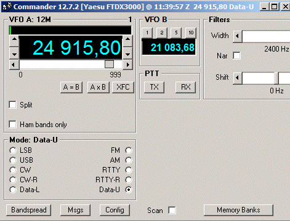Toggle Ham bands only checkbox
The height and width of the screenshot is (221, 290).
click(13, 124)
